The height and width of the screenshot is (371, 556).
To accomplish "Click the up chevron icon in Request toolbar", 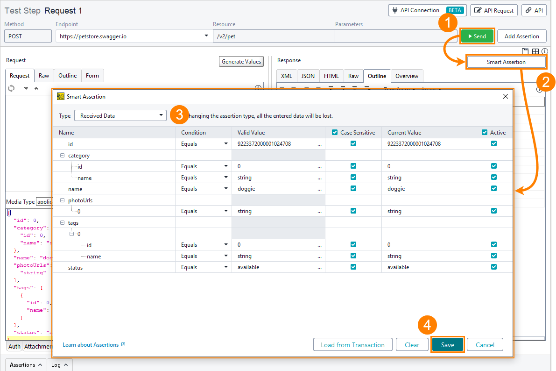I will 36,88.
